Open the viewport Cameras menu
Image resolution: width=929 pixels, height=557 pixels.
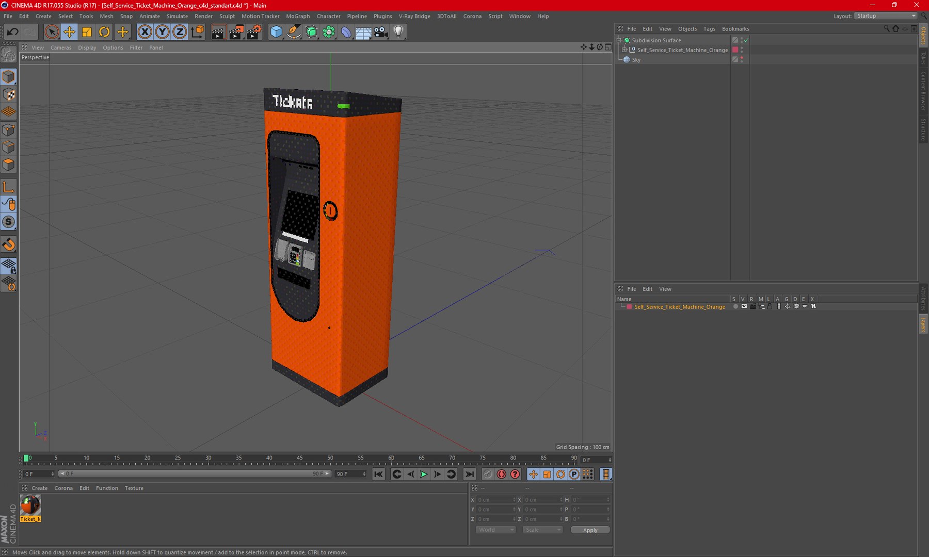click(x=61, y=47)
